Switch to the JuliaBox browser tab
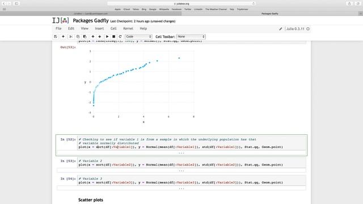Viewport: 363px width, 204px height. [x=91, y=14]
